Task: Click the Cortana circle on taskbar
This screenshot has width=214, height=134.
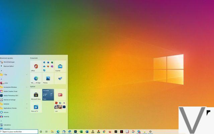Action: click(x=41, y=132)
